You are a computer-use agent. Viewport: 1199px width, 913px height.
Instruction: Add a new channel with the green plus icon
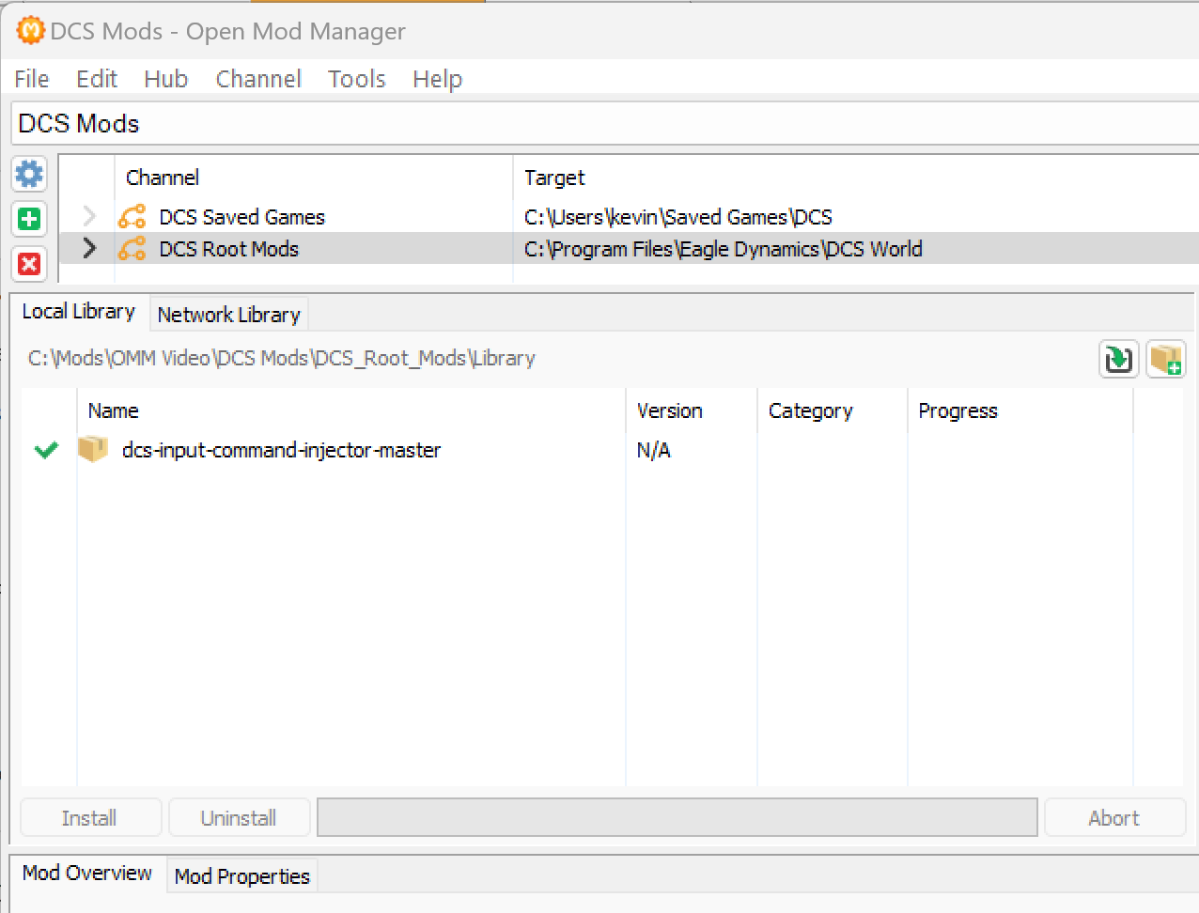pyautogui.click(x=29, y=219)
